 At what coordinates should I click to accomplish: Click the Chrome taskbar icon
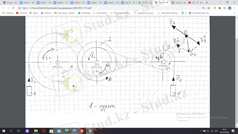click(x=90, y=131)
